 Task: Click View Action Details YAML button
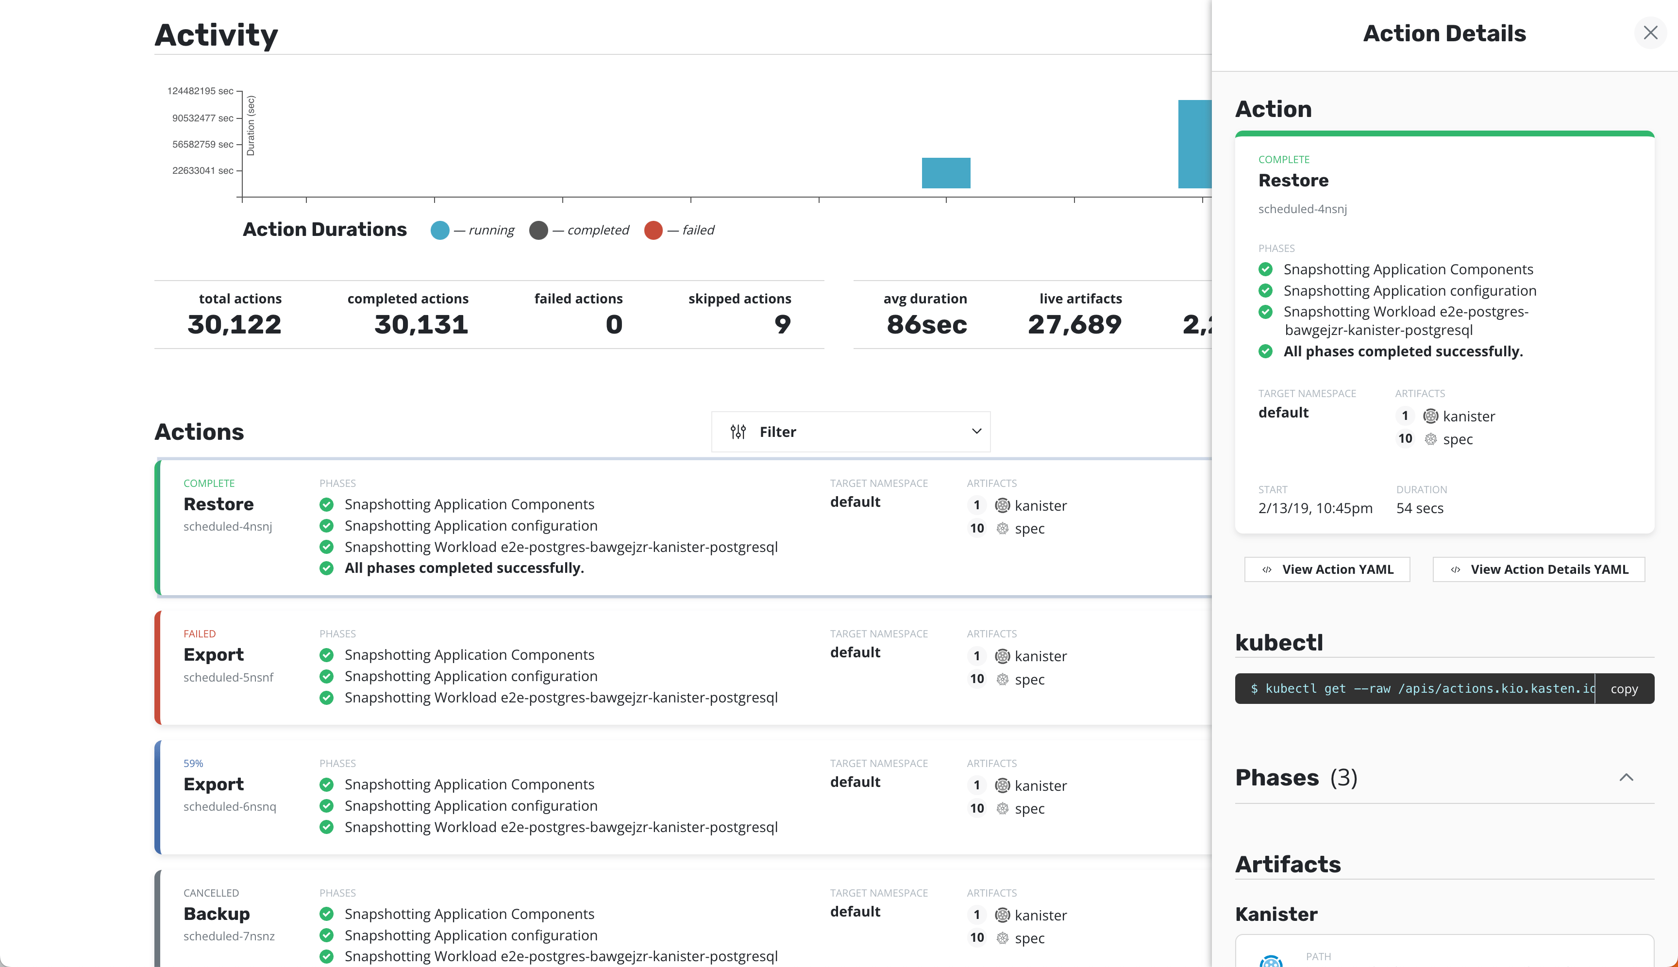pos(1539,569)
